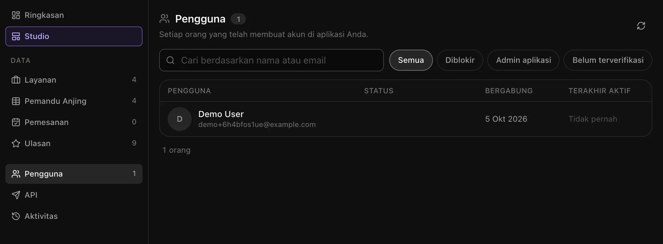
Task: Click the PENGGUNA column header
Action: [189, 91]
